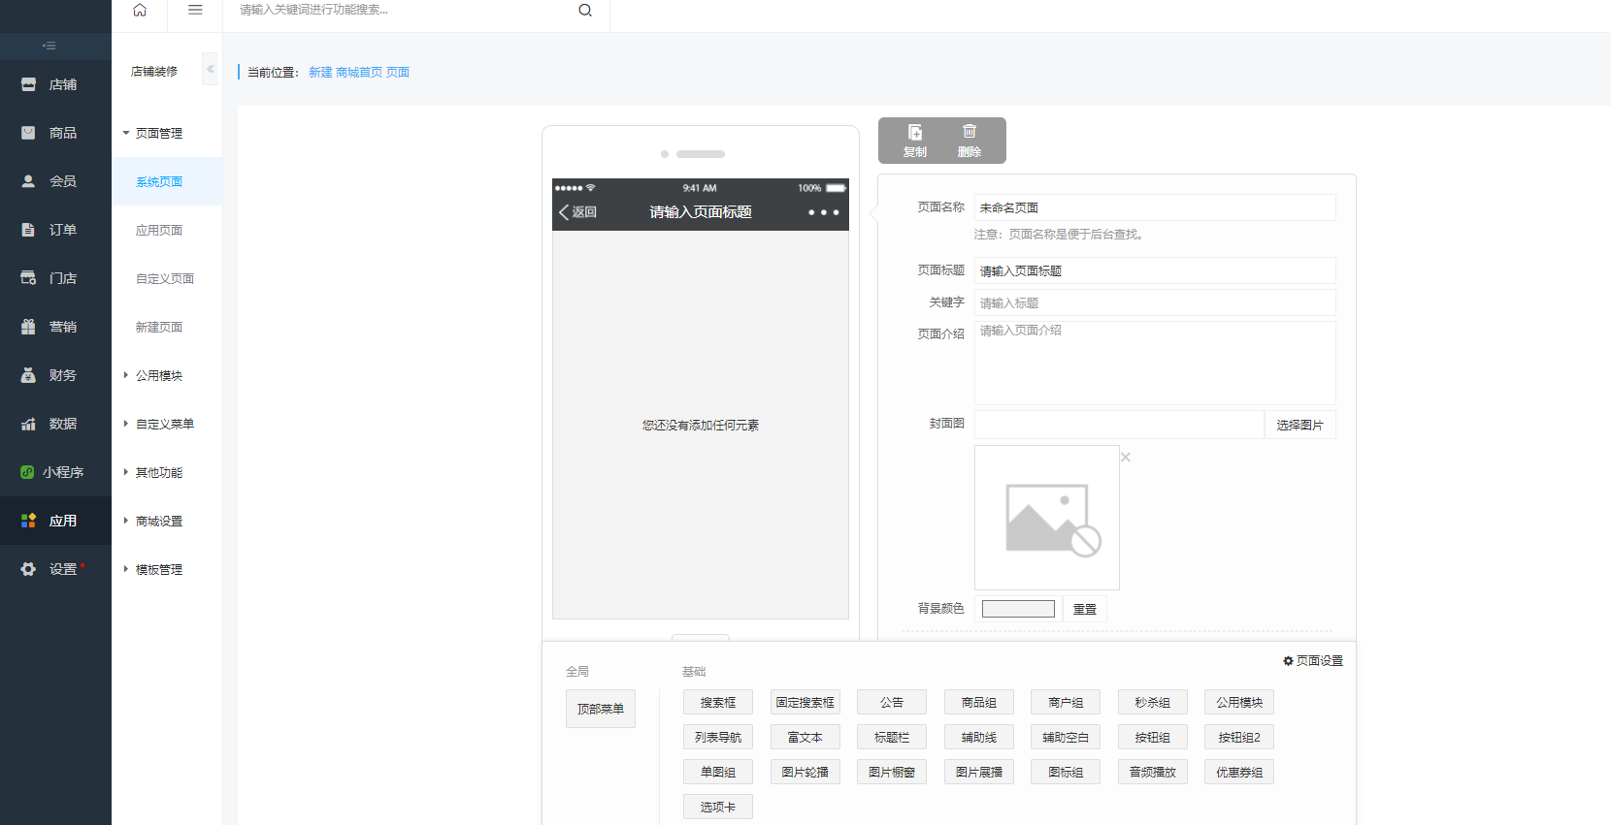1611x825 pixels.
Task: Open the background color swatch picker
Action: (x=1018, y=609)
